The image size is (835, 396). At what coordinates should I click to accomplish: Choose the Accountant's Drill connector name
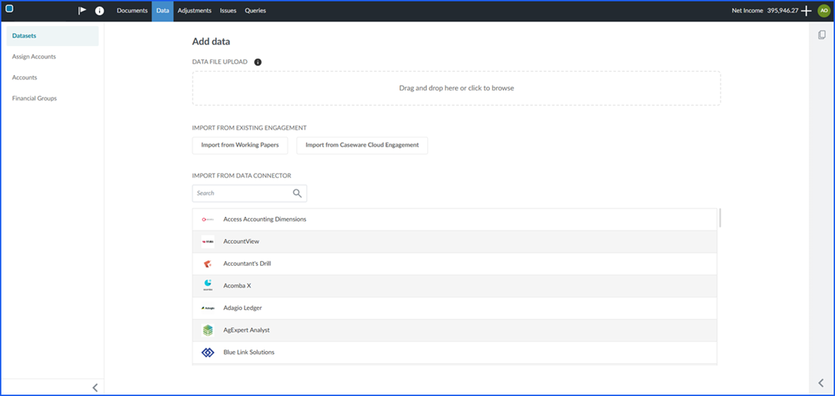[247, 264]
